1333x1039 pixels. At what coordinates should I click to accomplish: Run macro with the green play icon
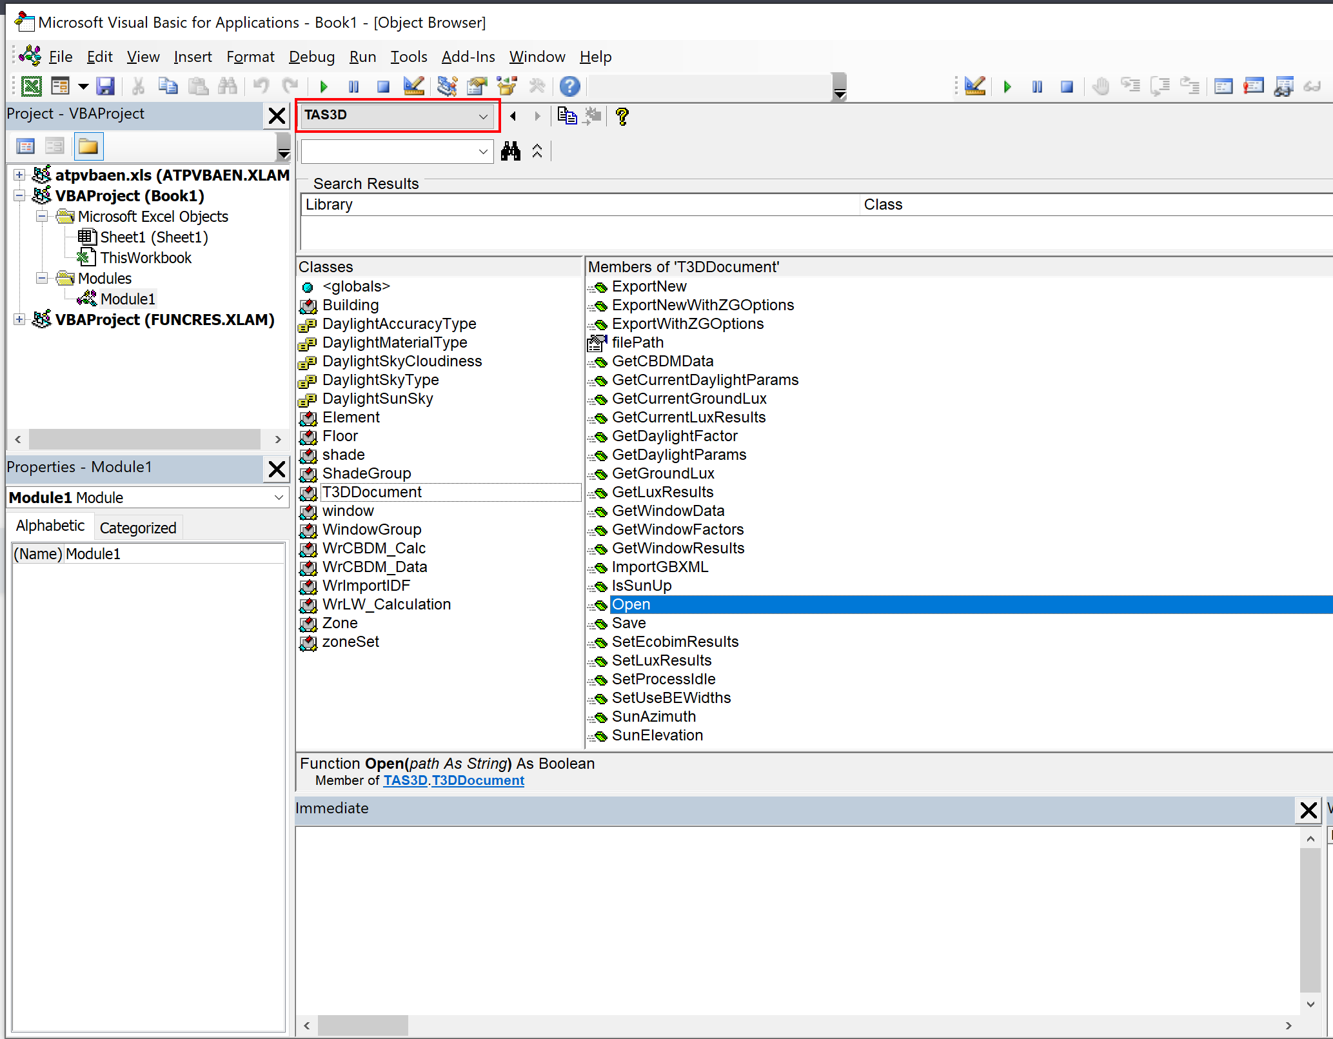[x=324, y=86]
